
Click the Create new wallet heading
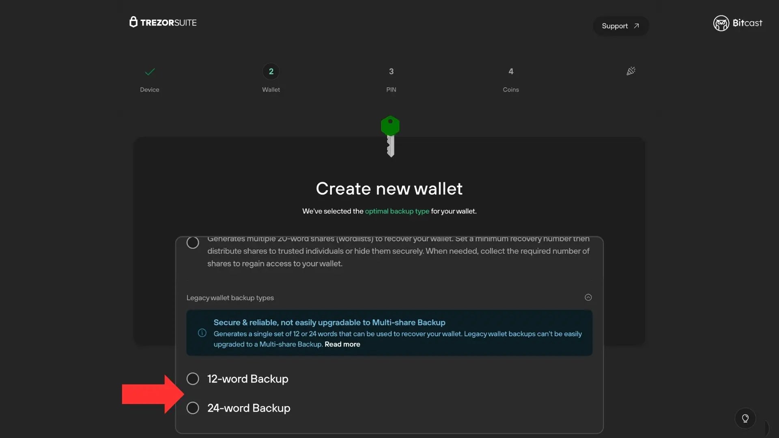389,188
